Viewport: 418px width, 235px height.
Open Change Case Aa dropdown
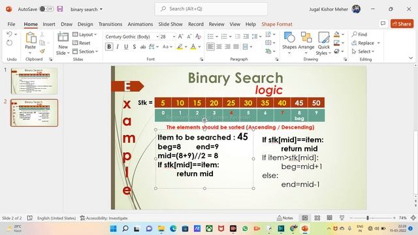167,47
